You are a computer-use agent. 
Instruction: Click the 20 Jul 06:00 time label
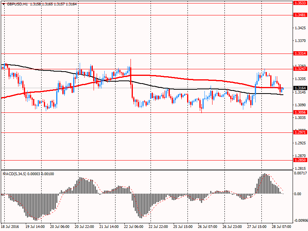(60, 227)
